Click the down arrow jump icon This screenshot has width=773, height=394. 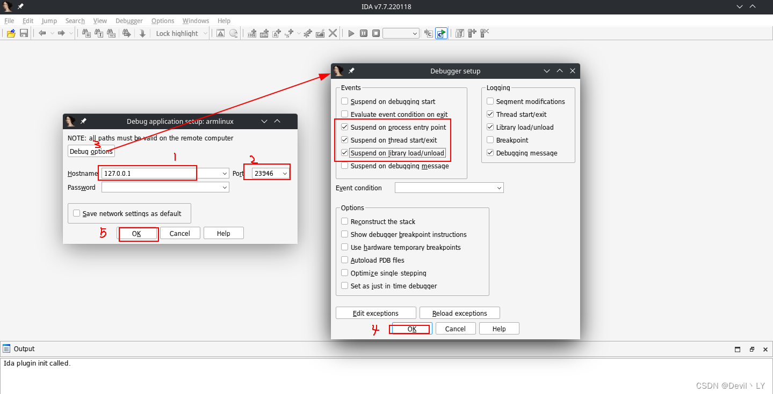(142, 33)
